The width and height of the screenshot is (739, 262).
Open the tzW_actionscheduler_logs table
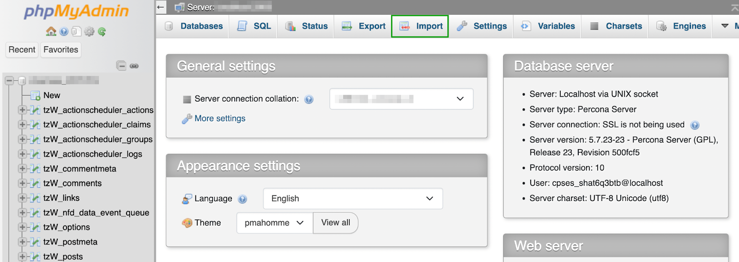(x=93, y=154)
